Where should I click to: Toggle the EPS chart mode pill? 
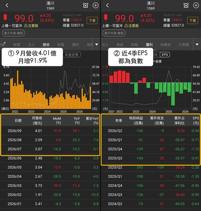[165, 55]
